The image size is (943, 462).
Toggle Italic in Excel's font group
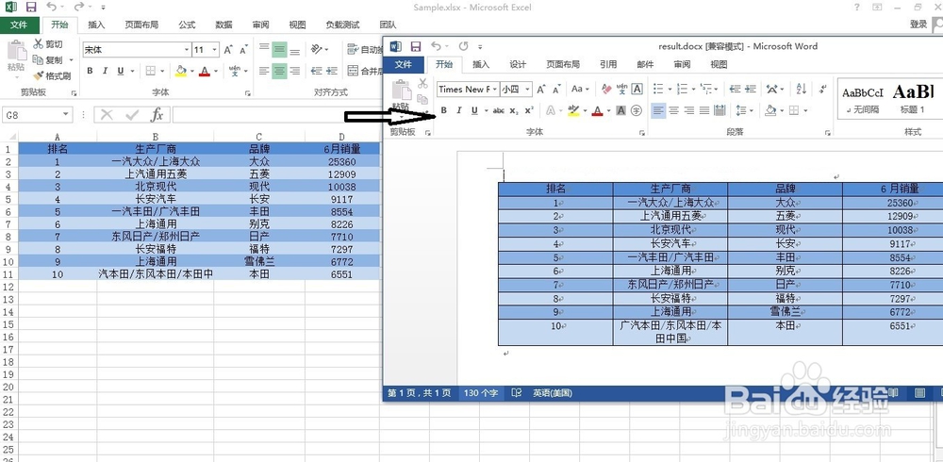106,71
